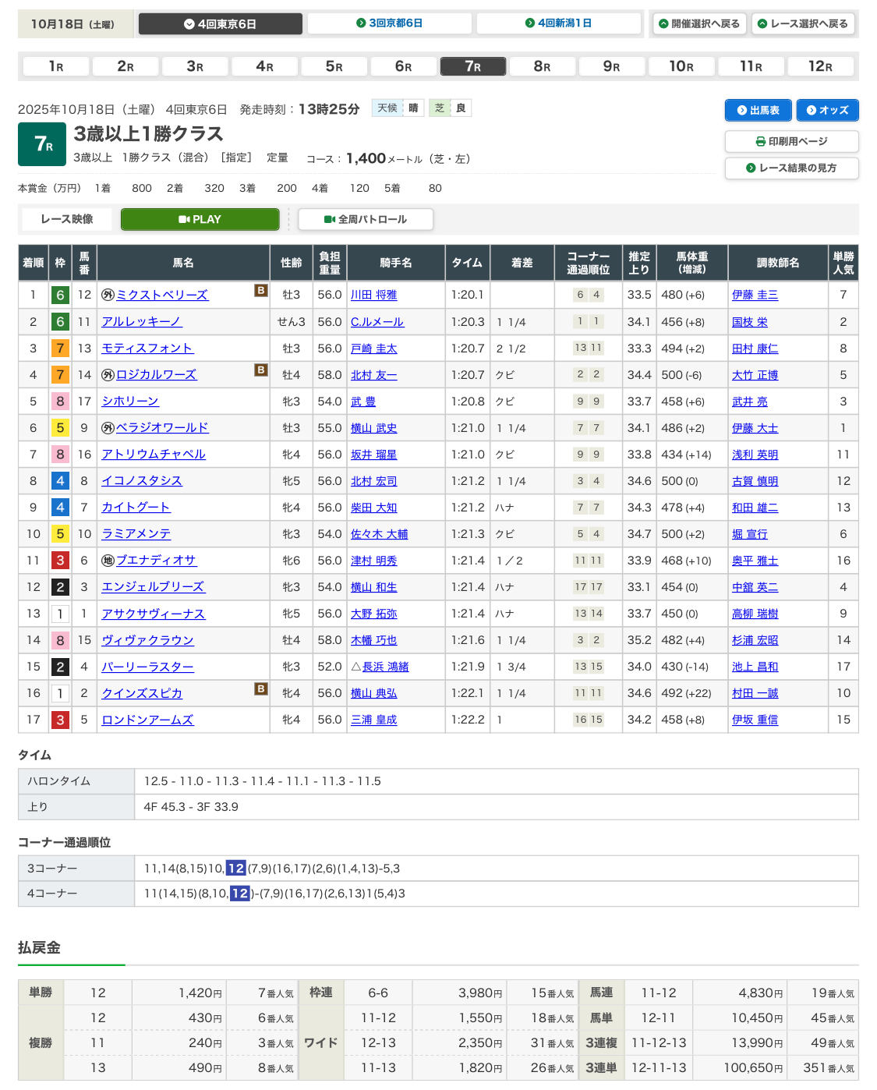Switch to 4回新潟1日 venue
The width and height of the screenshot is (877, 1090).
click(558, 23)
